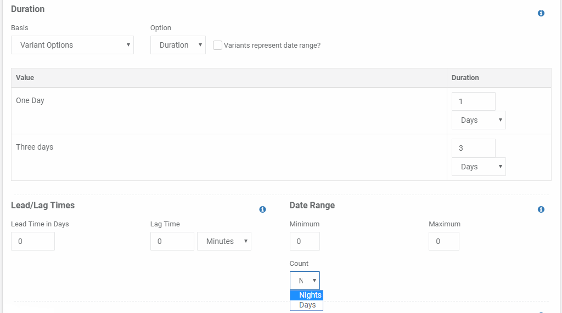Open the Duration section info icon

pyautogui.click(x=541, y=13)
